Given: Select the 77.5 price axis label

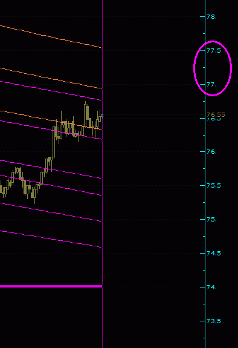Looking at the screenshot, I should pos(214,51).
